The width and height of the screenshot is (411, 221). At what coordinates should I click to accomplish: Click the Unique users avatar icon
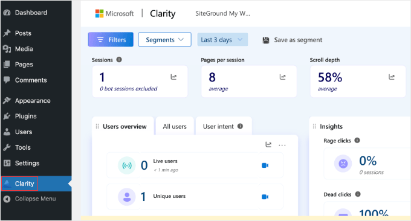coord(127,197)
